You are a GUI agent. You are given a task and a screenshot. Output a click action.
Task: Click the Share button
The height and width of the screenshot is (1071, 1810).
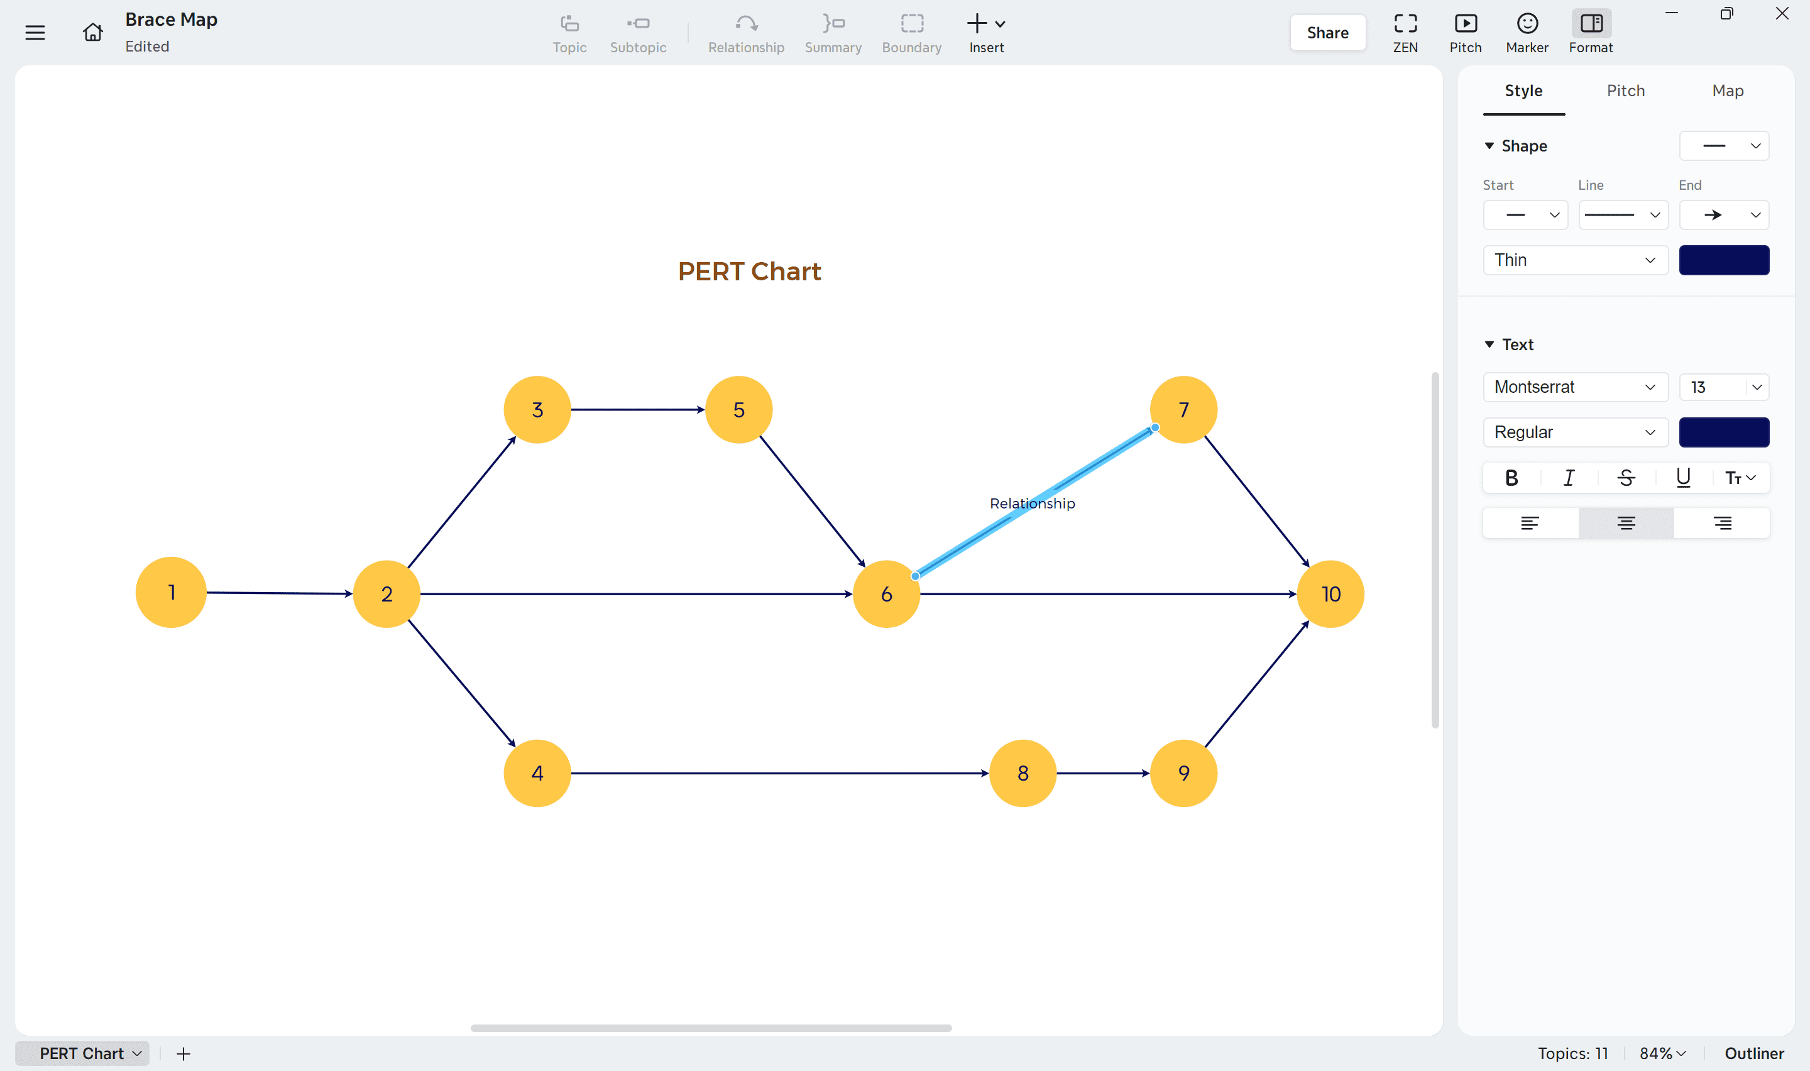1327,33
